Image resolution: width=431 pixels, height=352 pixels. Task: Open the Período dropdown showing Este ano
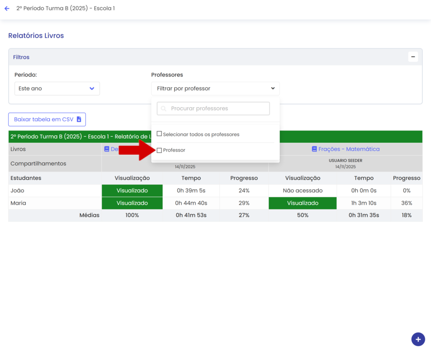[x=57, y=88]
